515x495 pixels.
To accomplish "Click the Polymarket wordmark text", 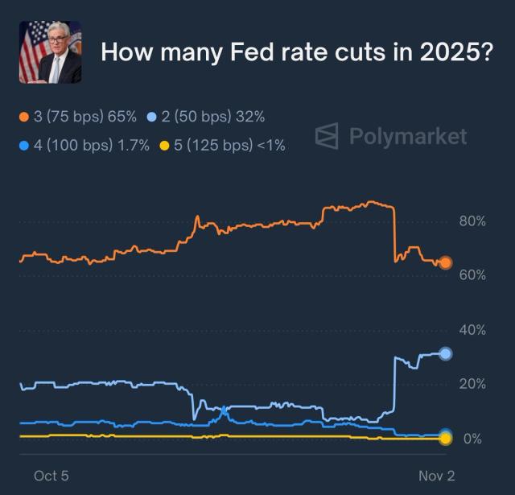I will 407,136.
